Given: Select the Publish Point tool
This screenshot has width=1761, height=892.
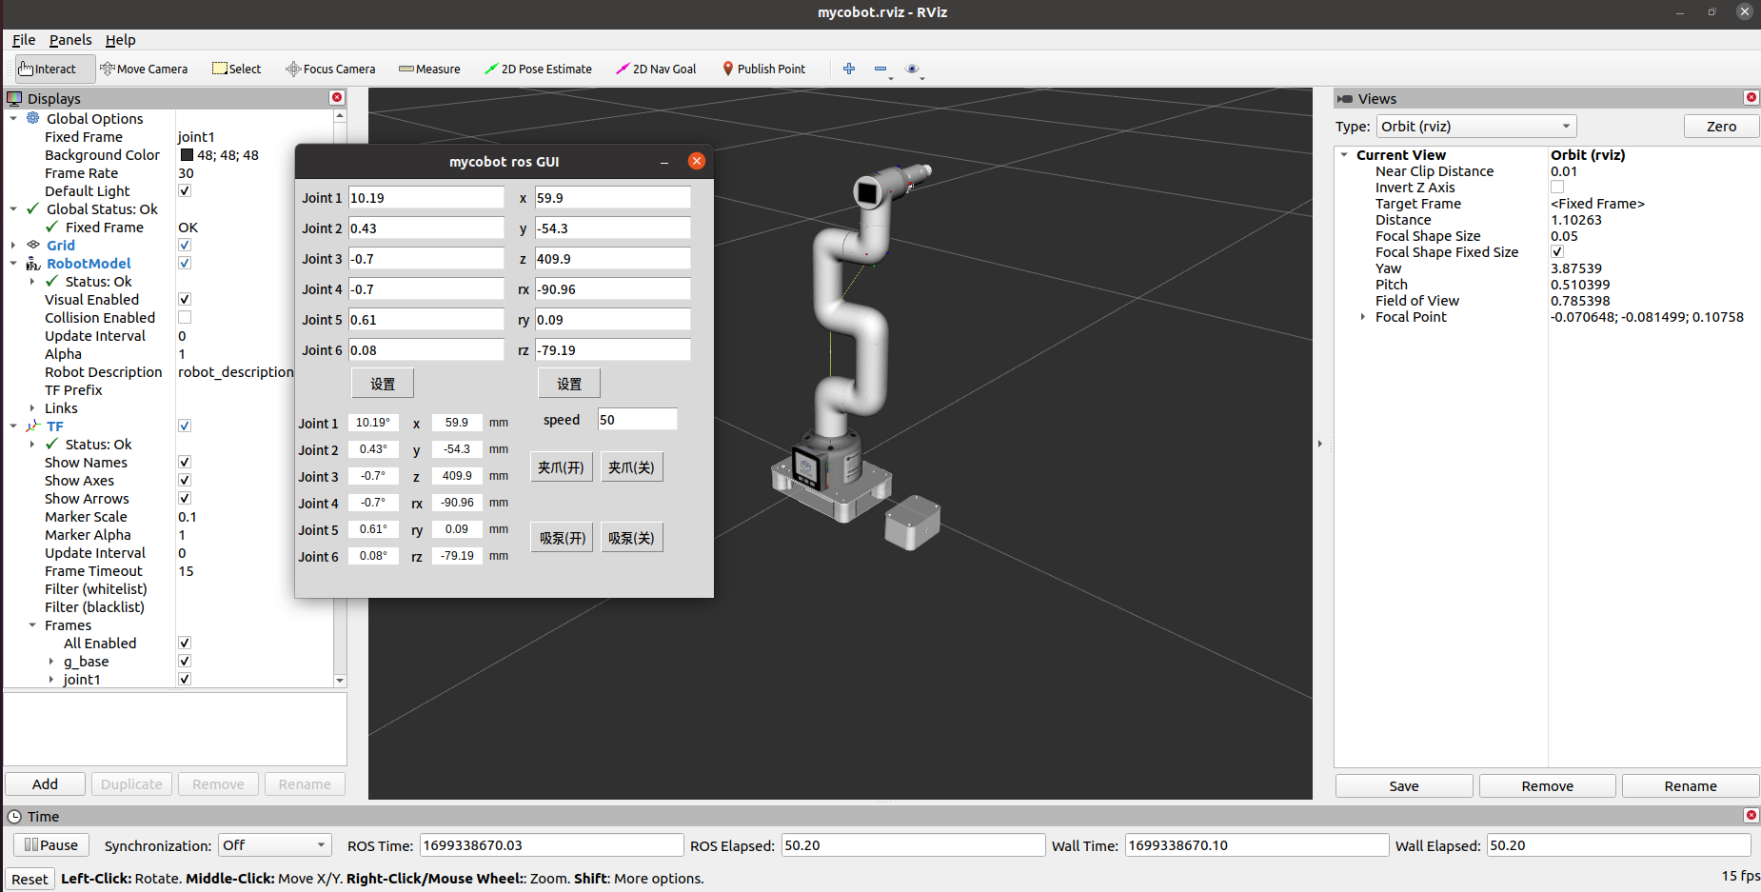Looking at the screenshot, I should [x=763, y=69].
